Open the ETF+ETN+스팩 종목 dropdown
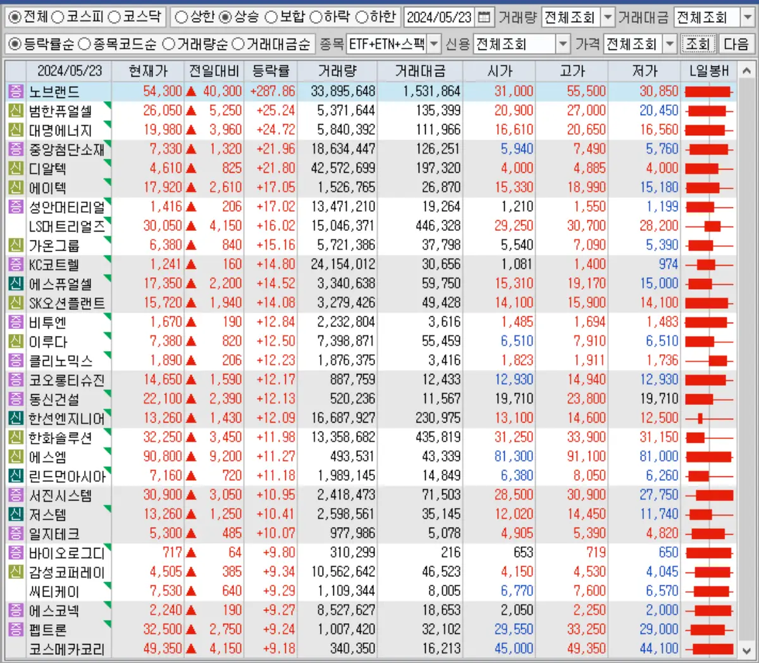 pos(434,44)
